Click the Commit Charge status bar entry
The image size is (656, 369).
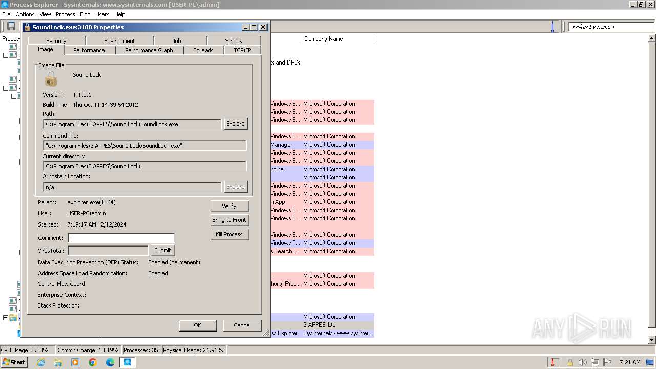(88, 350)
